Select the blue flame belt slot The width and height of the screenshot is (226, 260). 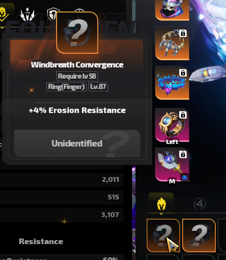172,83
